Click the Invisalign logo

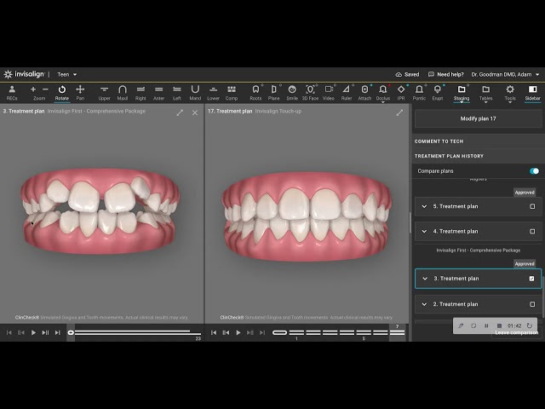tap(24, 74)
